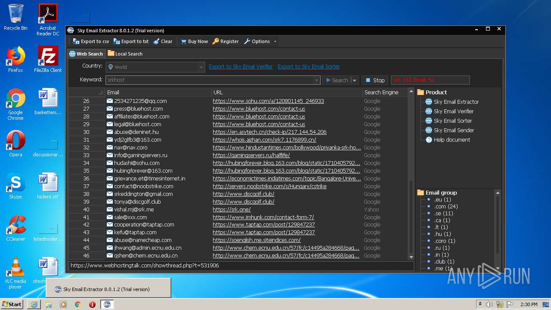Switch to Local Search tab
The image size is (551, 310).
point(125,54)
